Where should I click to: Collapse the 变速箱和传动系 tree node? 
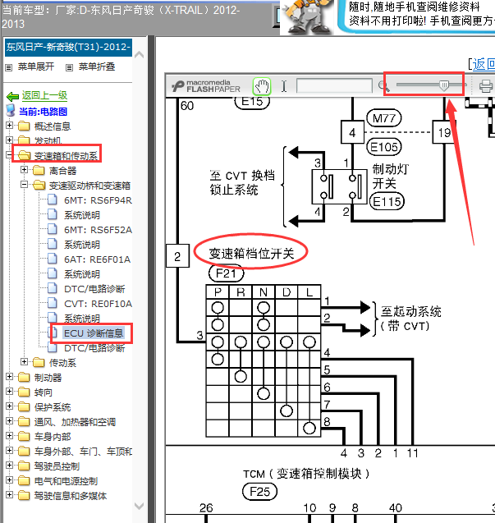point(9,154)
